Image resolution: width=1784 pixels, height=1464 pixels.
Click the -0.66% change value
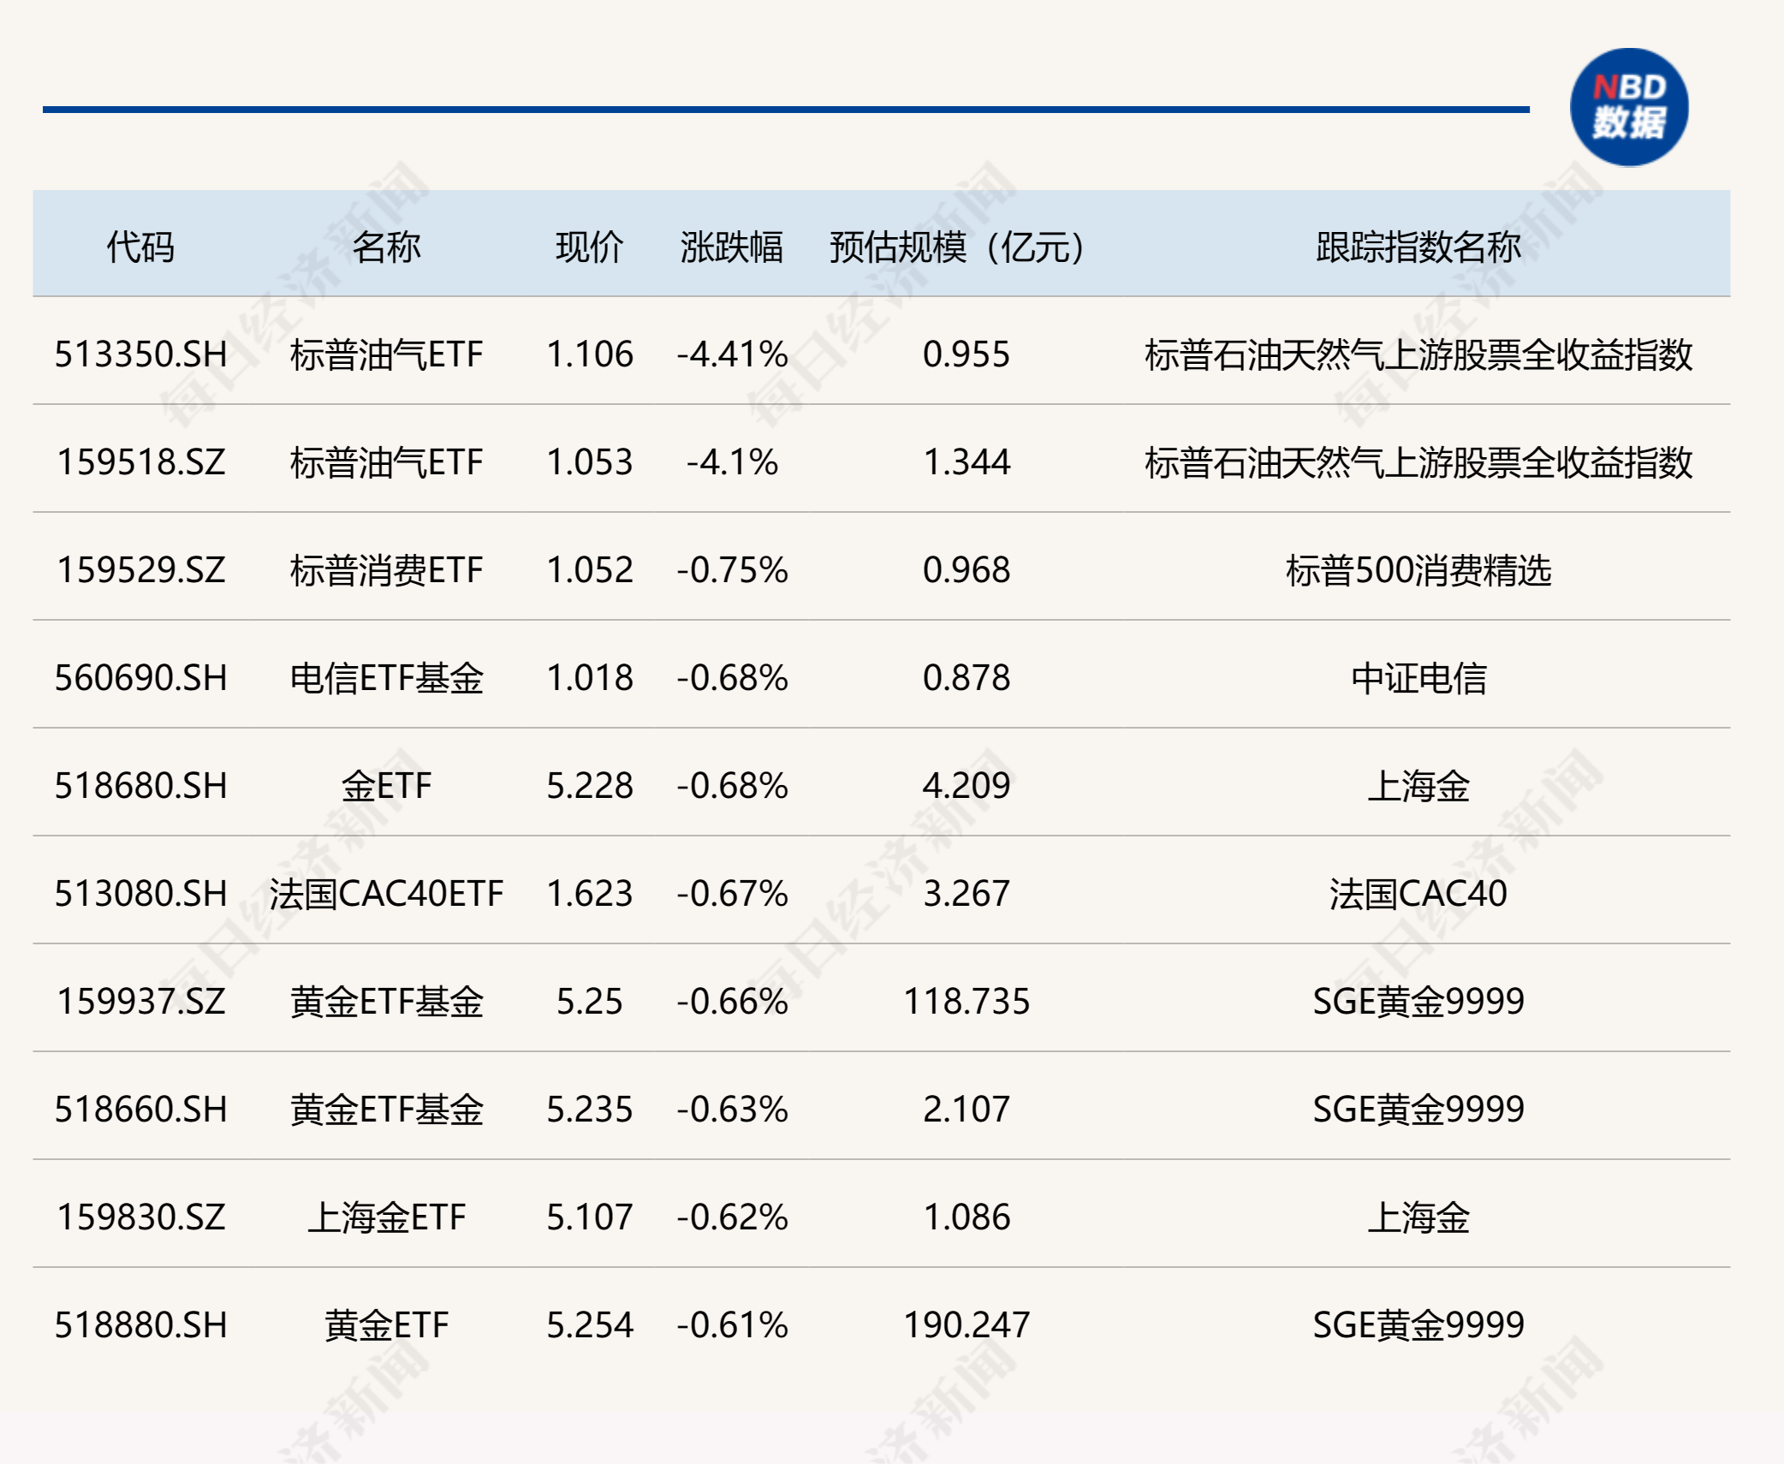pyautogui.click(x=732, y=1002)
